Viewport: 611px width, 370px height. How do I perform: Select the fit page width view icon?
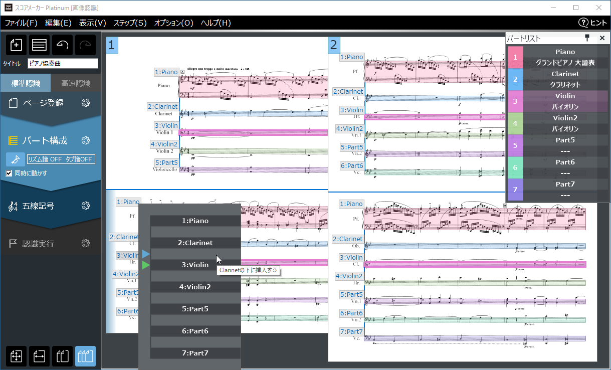[39, 356]
